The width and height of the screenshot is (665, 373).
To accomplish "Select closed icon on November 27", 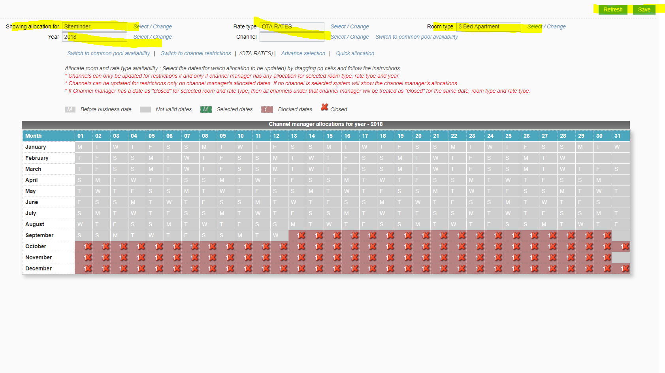I will coord(552,257).
